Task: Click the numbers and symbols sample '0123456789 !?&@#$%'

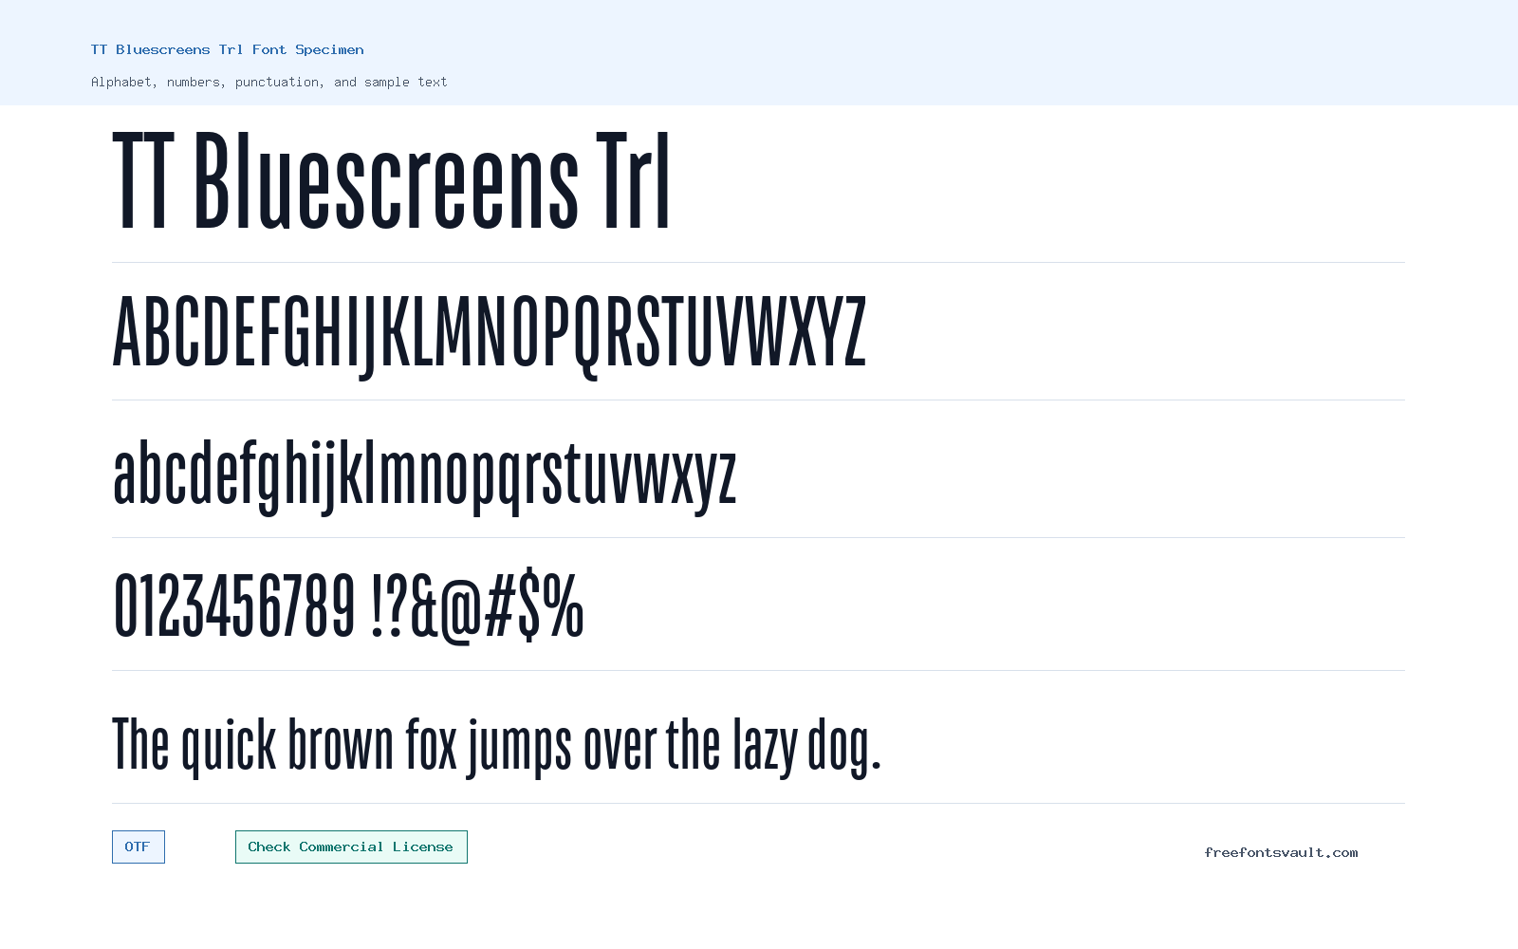Action: [348, 606]
